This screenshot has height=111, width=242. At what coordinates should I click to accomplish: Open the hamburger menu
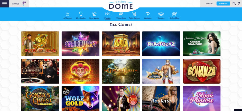click(5, 4)
